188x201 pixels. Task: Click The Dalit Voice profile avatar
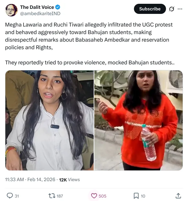click(x=11, y=10)
